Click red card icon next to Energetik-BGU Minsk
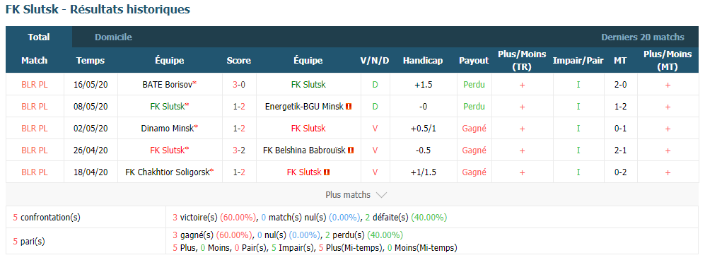The height and width of the screenshot is (260, 705). (x=349, y=107)
